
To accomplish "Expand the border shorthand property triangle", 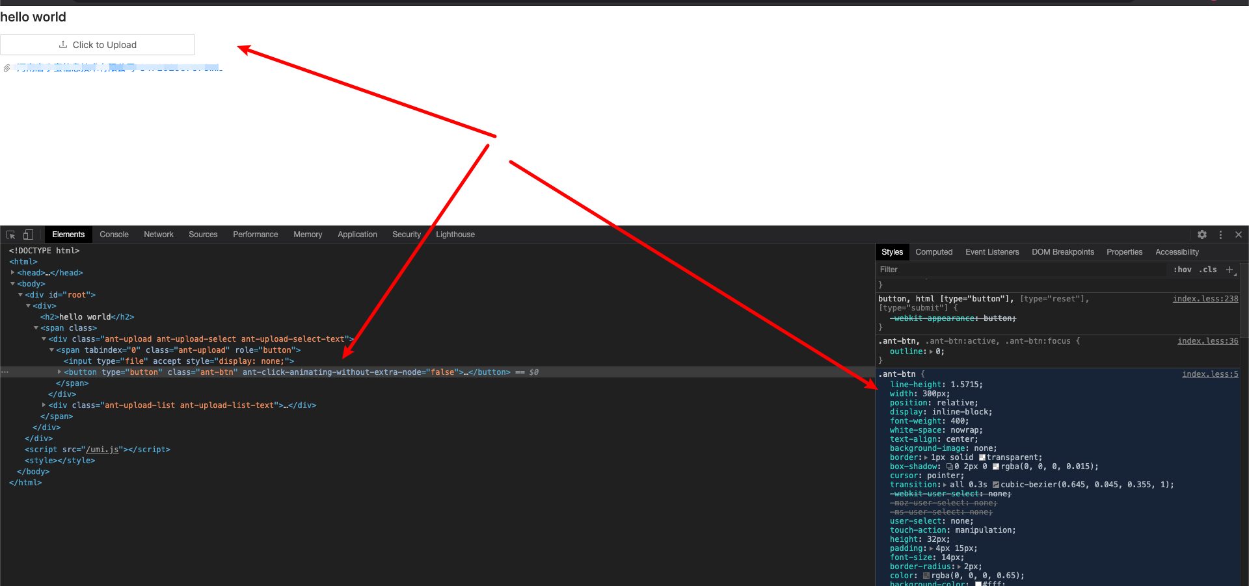I will tap(926, 457).
